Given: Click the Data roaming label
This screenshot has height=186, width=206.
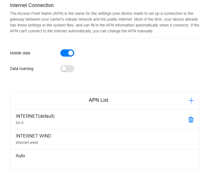Looking at the screenshot, I should click(22, 69).
